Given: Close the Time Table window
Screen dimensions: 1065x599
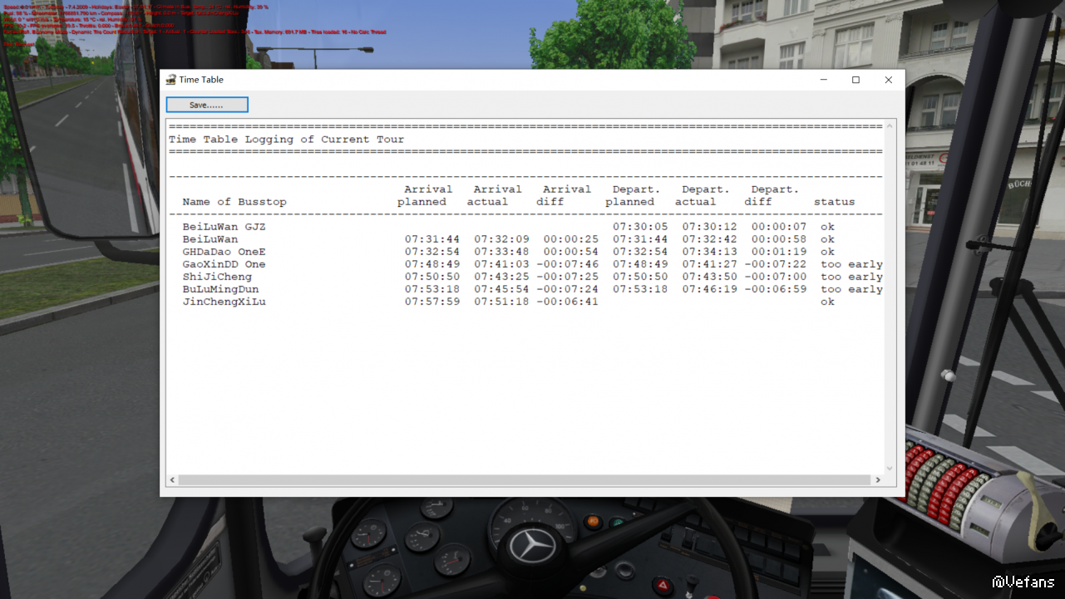Looking at the screenshot, I should (888, 80).
